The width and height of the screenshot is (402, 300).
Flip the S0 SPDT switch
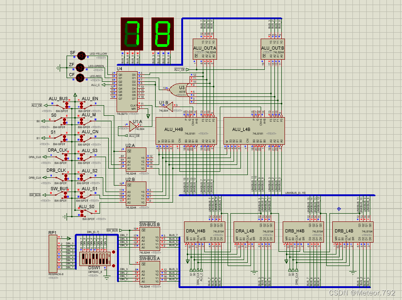coord(61,121)
